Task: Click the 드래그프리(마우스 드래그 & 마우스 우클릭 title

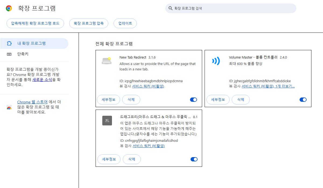Action: (x=155, y=117)
